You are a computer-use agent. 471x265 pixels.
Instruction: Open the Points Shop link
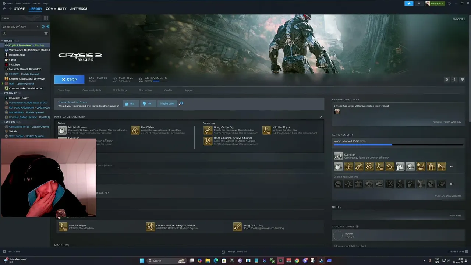[x=120, y=90]
